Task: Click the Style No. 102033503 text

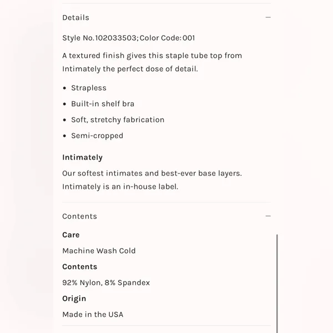Action: 100,38
